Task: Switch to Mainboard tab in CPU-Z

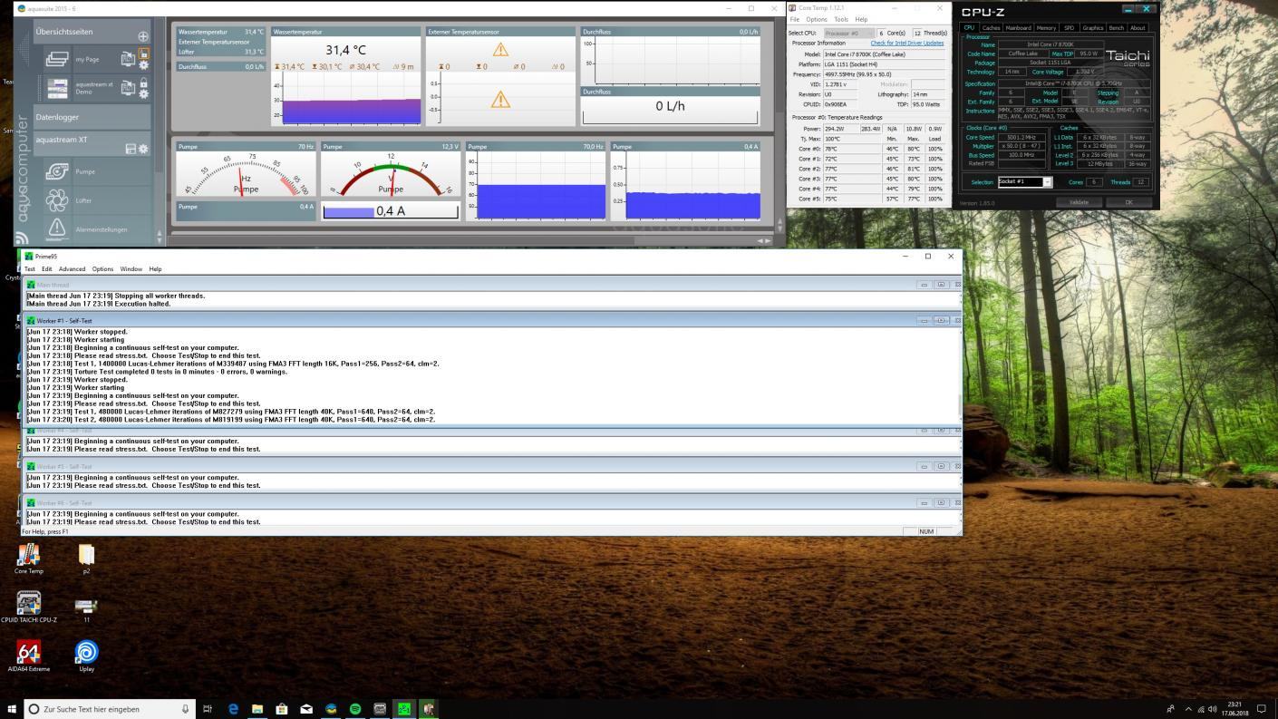Action: coord(1019,27)
